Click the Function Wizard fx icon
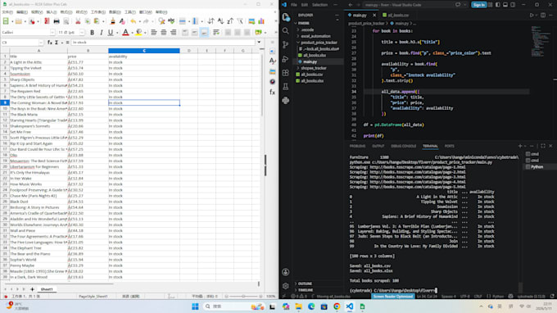 pyautogui.click(x=50, y=43)
